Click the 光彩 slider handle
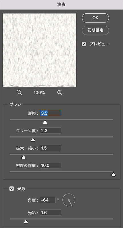Viewport: 123px width, 228px height. pyautogui.click(x=26, y=222)
